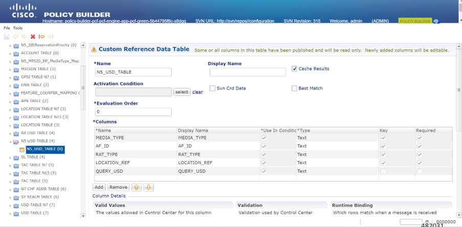
Task: Click the Evaluation Order field
Action: pyautogui.click(x=134, y=112)
